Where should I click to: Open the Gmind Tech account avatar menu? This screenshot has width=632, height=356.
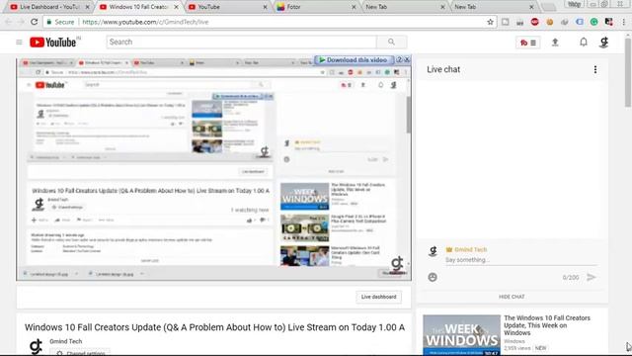click(603, 42)
